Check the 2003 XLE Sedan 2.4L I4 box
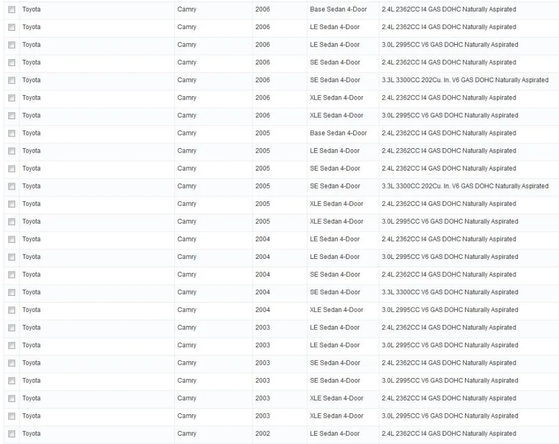The height and width of the screenshot is (444, 559). tap(12, 398)
